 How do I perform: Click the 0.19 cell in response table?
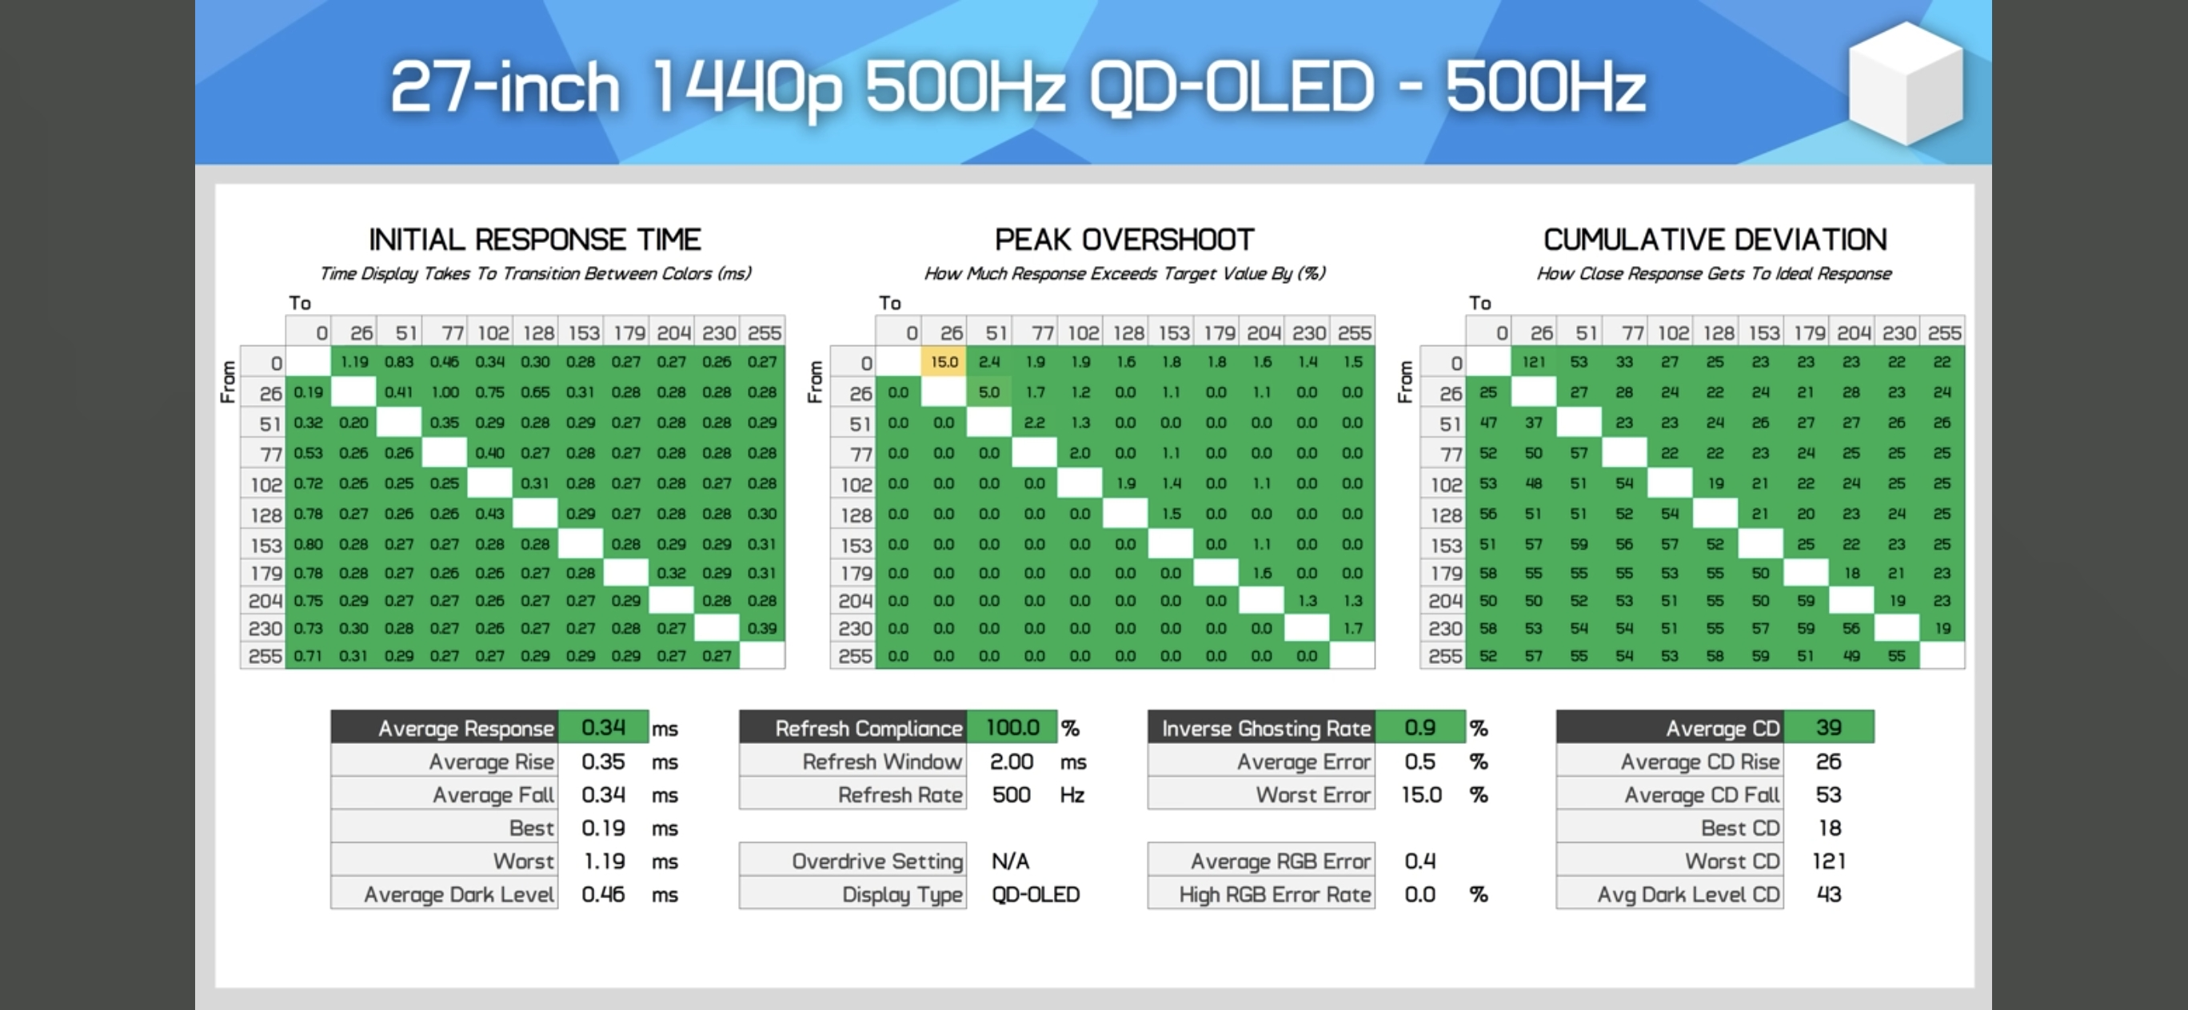(x=309, y=392)
